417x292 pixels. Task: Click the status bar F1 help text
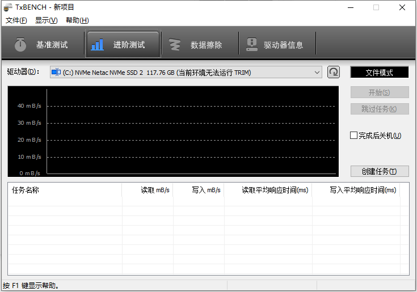pos(31,286)
